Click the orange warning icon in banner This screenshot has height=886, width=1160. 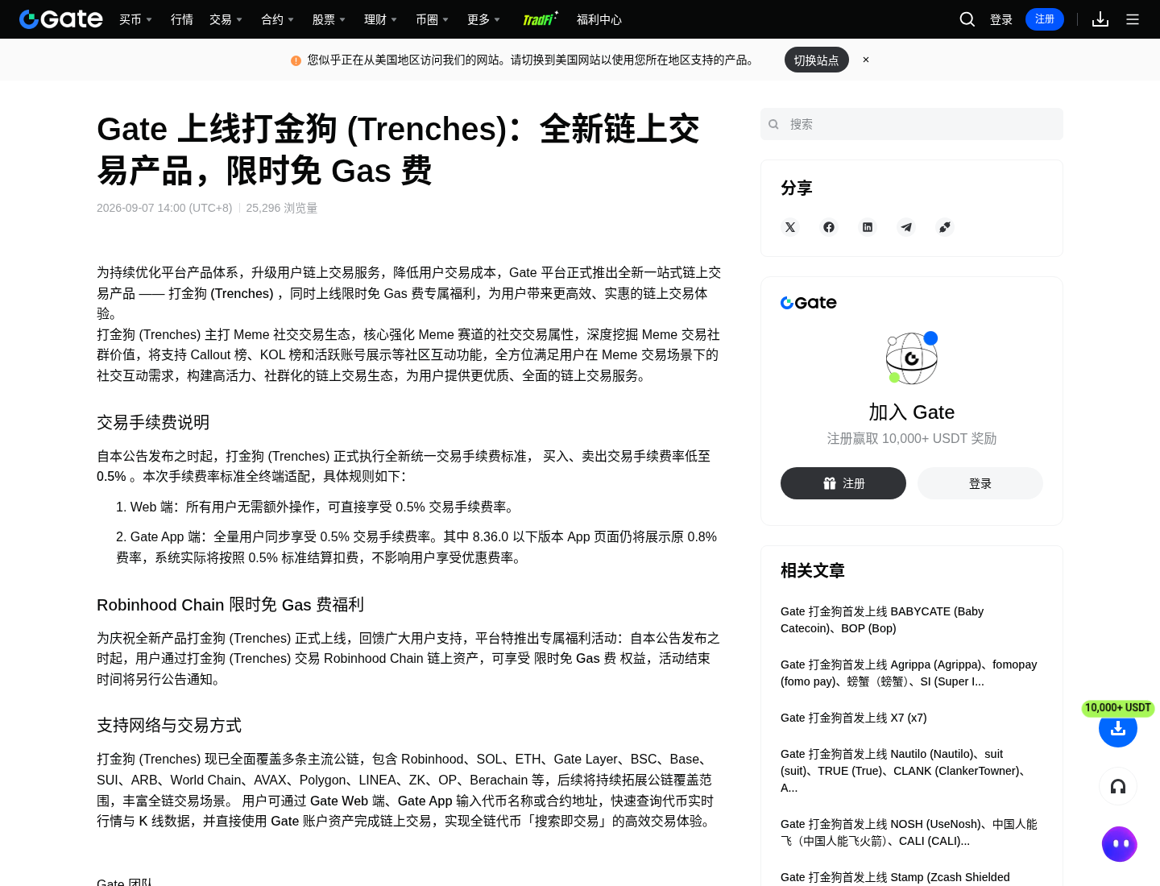click(x=296, y=60)
